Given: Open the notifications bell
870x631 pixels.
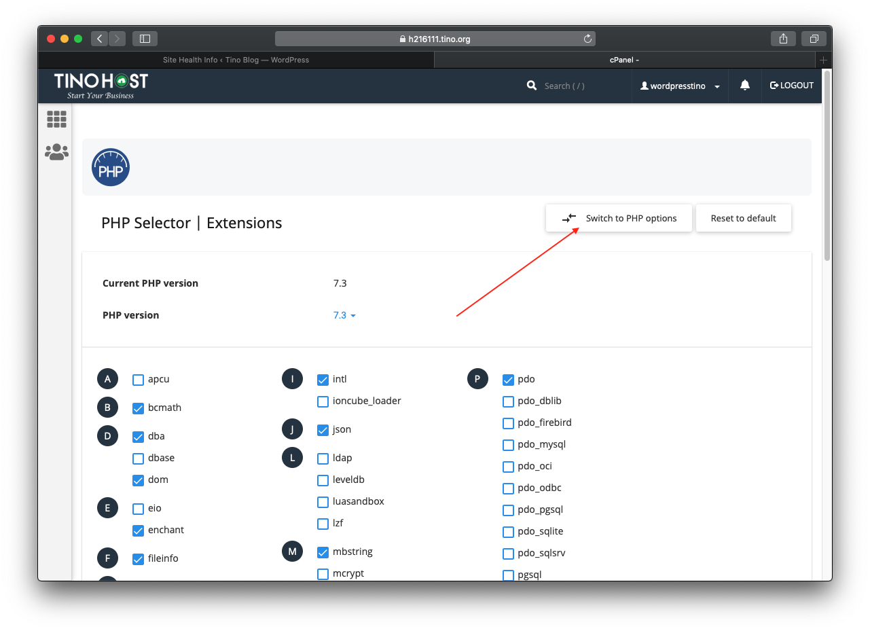Looking at the screenshot, I should pyautogui.click(x=745, y=85).
